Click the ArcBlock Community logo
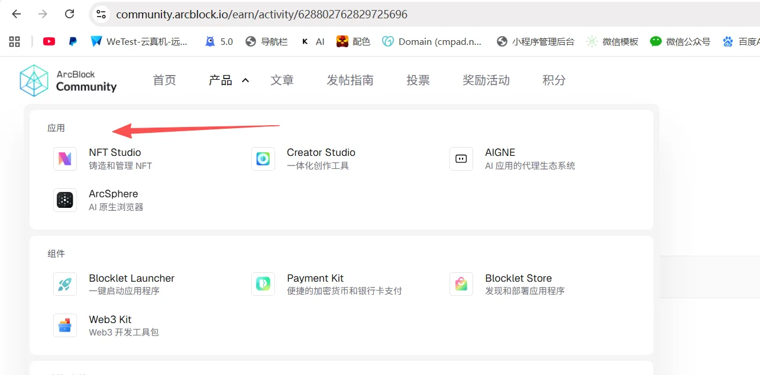This screenshot has height=375, width=760. click(x=68, y=80)
